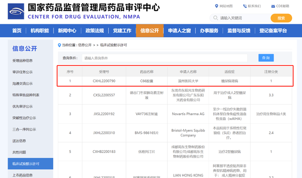Open 办事服务 navigation item
Viewport: 302px width, 178px height.
209,31
